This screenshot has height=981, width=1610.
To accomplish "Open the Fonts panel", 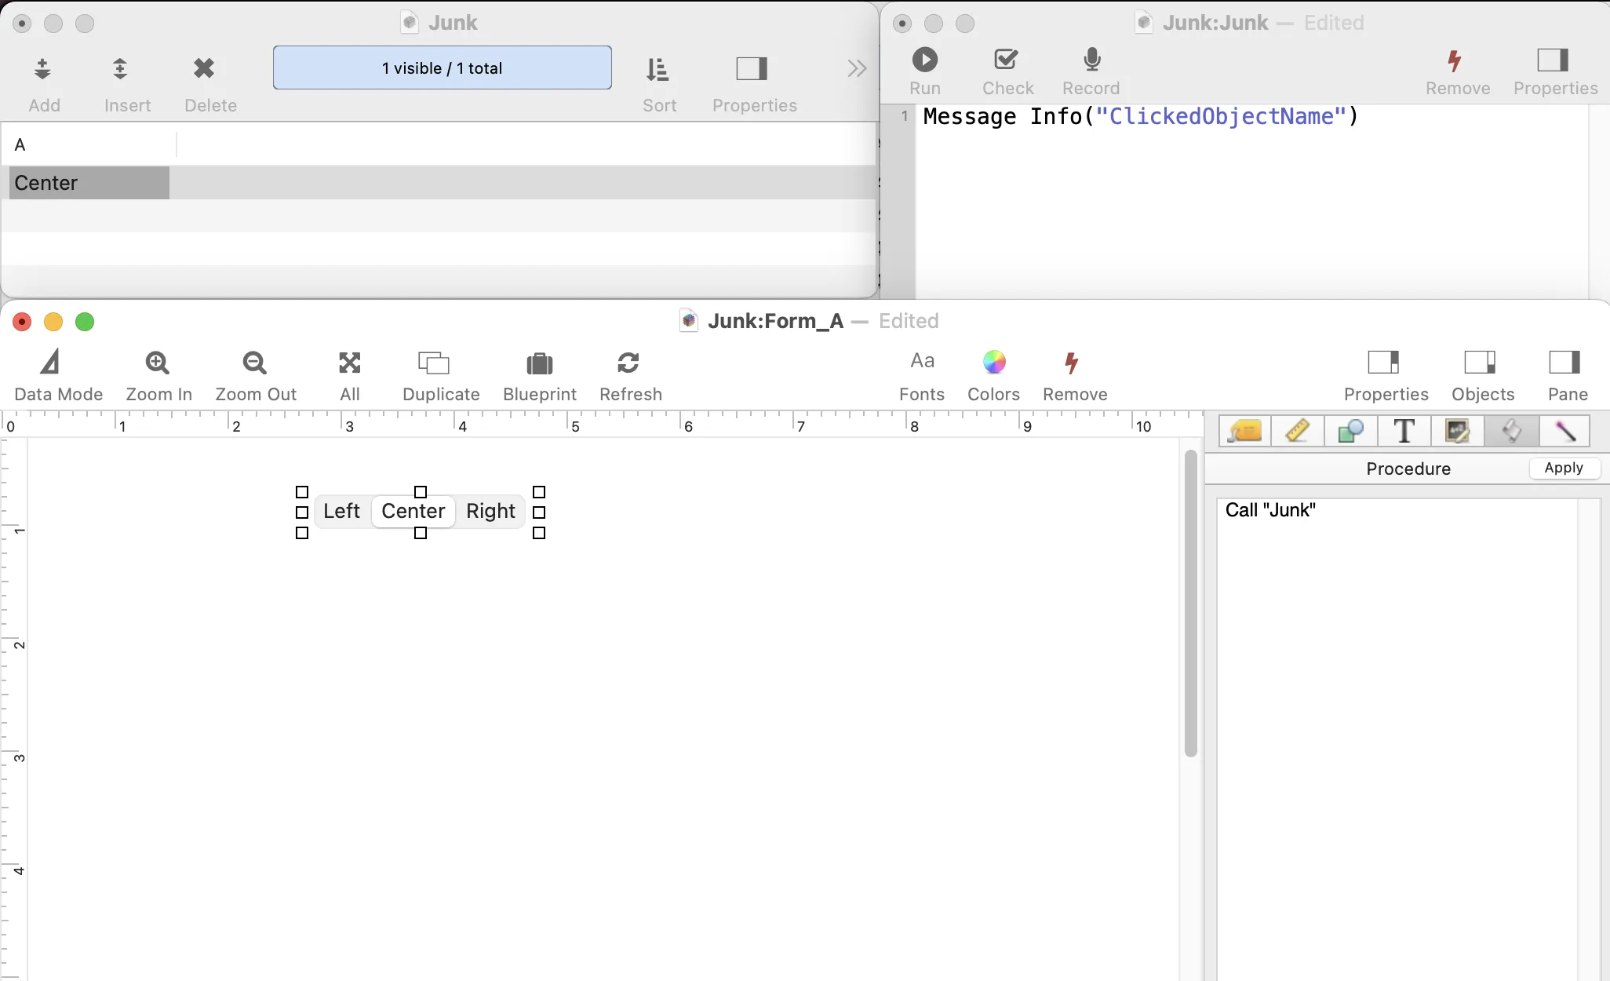I will (922, 376).
